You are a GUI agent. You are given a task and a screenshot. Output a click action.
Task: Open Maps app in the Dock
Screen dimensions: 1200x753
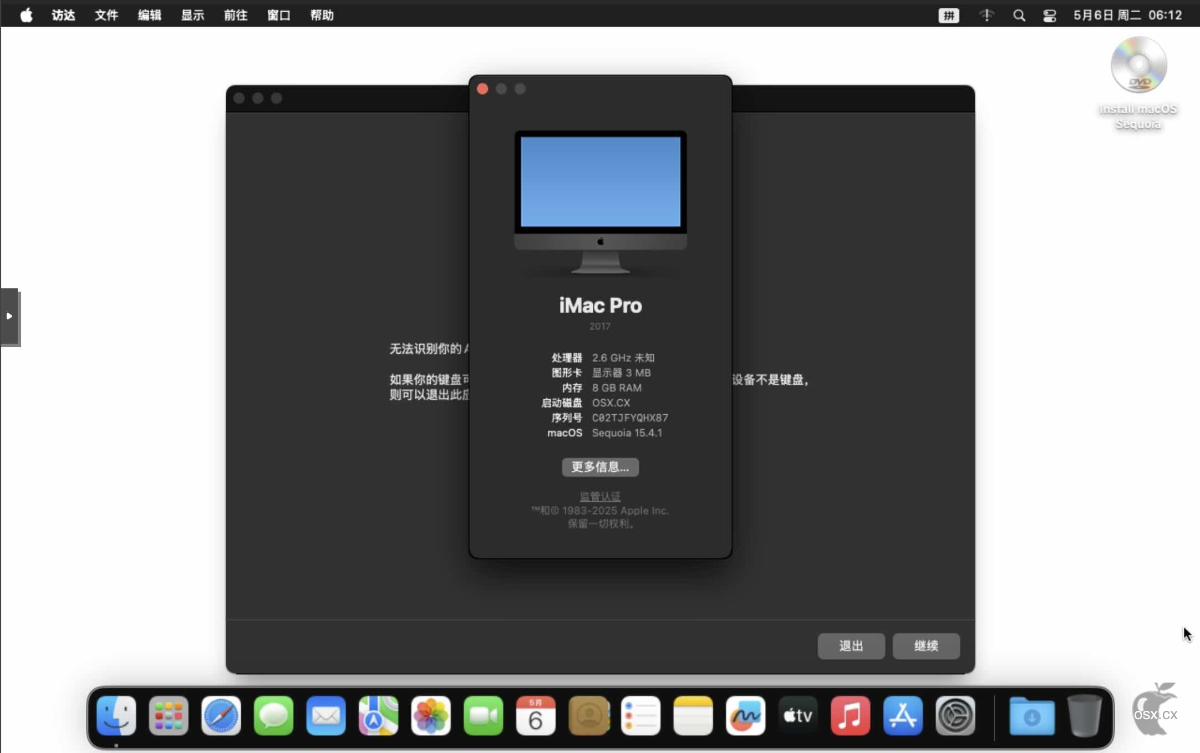coord(378,716)
